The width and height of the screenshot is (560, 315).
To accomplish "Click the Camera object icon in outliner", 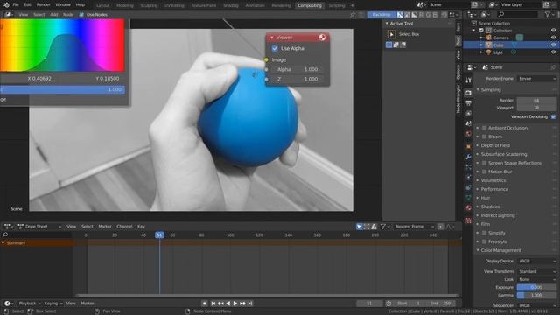I will tap(488, 38).
